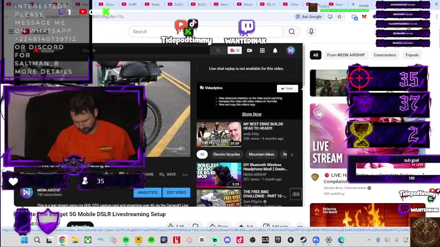The height and width of the screenshot is (247, 440).
Task: Open Windows Start menu
Action: (24, 240)
